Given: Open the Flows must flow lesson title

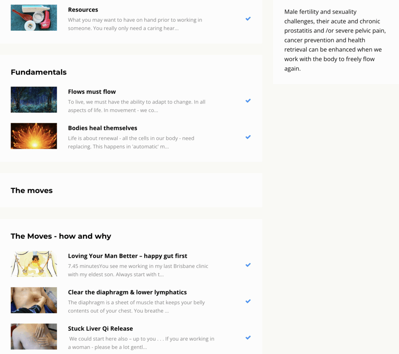Looking at the screenshot, I should tap(92, 92).
